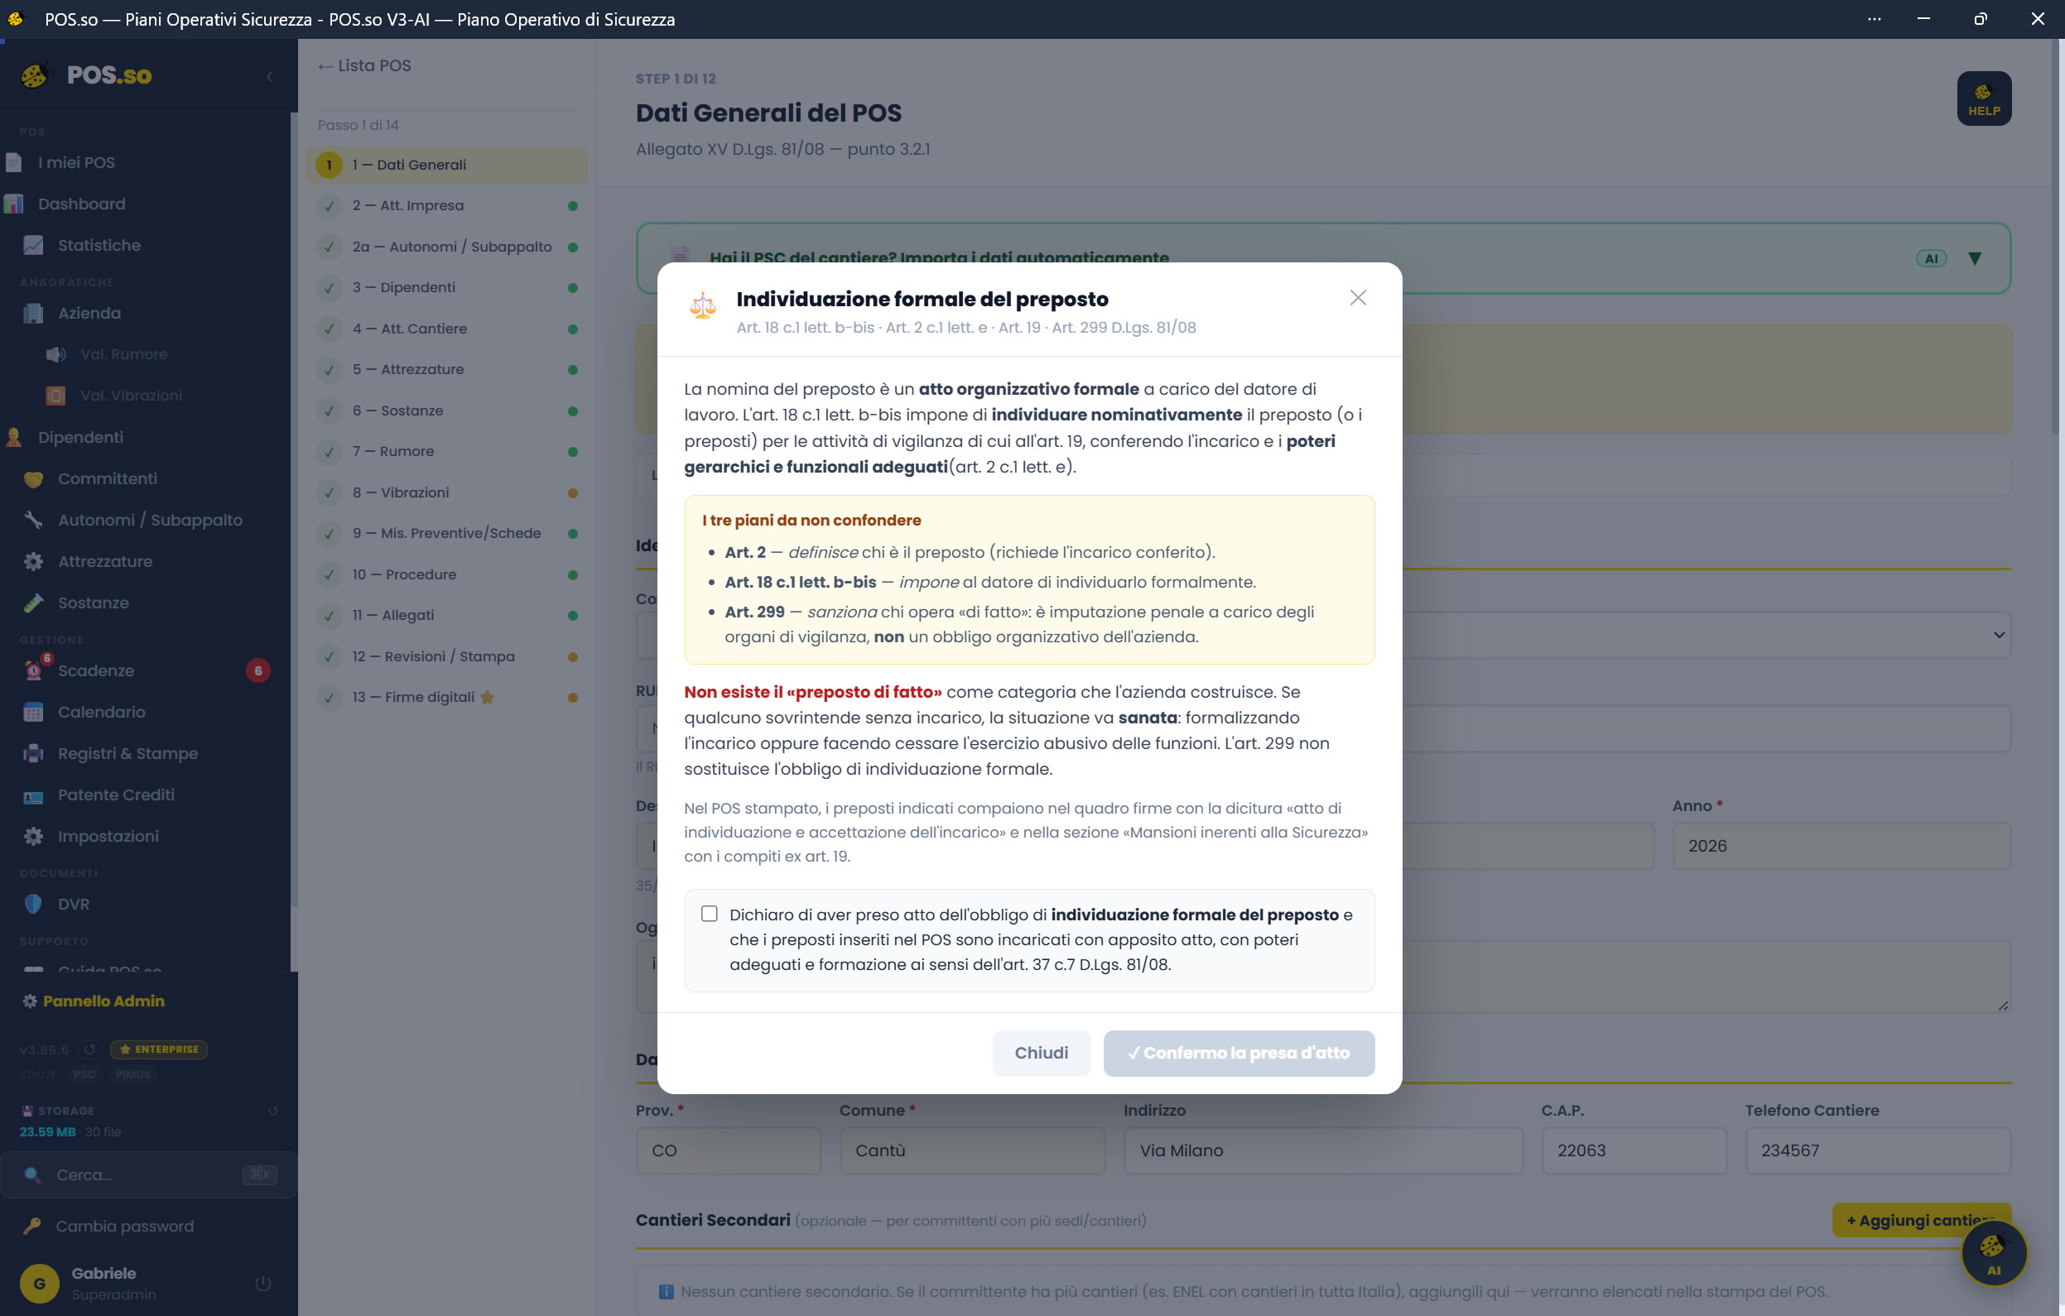
Task: Open the Impostazioni gear icon
Action: pos(33,836)
